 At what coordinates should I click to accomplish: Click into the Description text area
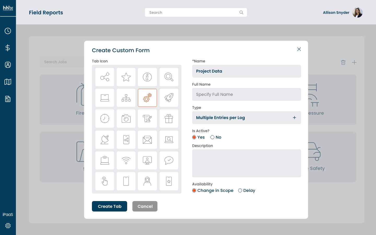[246, 163]
